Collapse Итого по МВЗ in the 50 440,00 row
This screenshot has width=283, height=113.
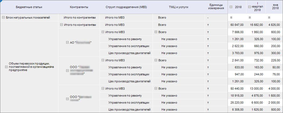click(103, 88)
